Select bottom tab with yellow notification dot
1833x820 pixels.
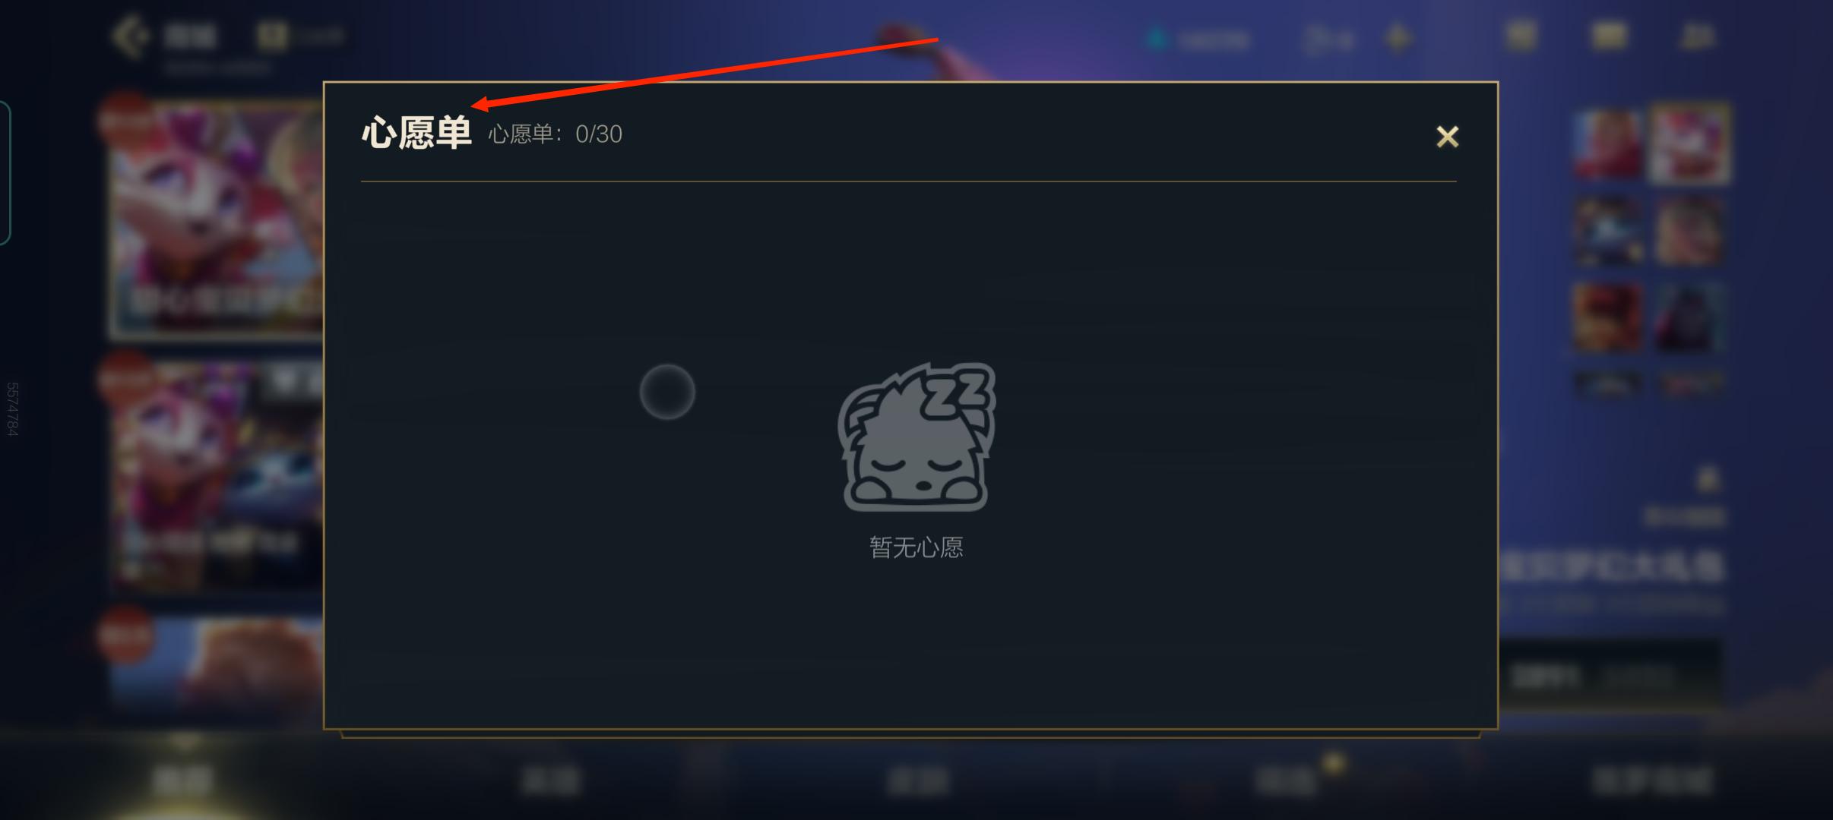(x=1284, y=781)
